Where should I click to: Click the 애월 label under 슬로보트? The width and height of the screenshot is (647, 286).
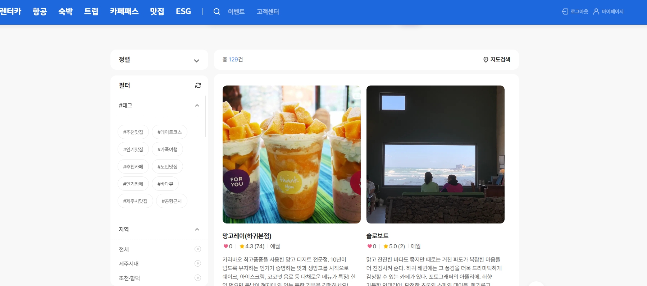[x=416, y=246]
